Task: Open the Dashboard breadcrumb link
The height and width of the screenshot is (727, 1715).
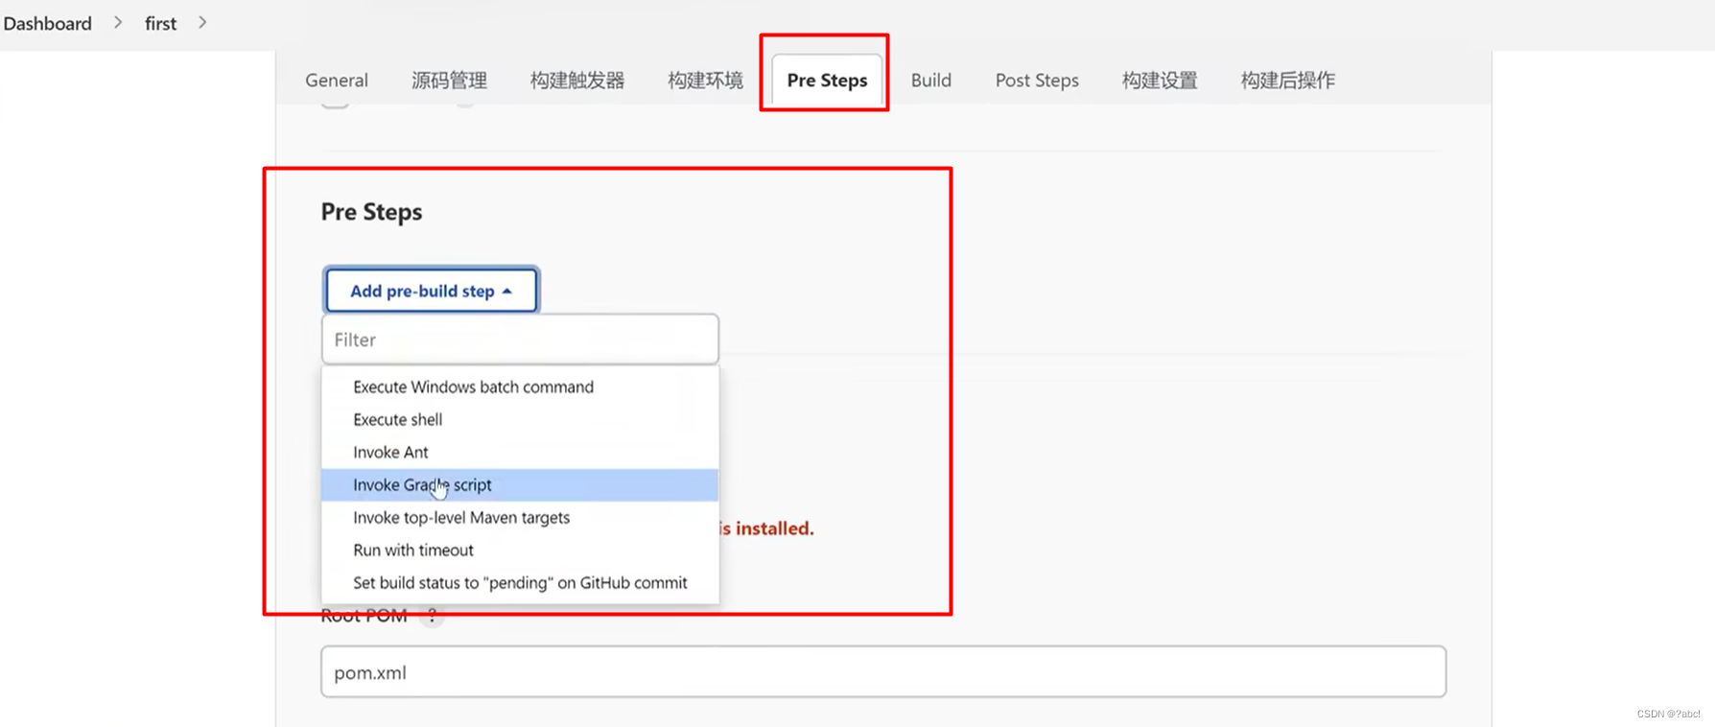Action: [x=47, y=23]
